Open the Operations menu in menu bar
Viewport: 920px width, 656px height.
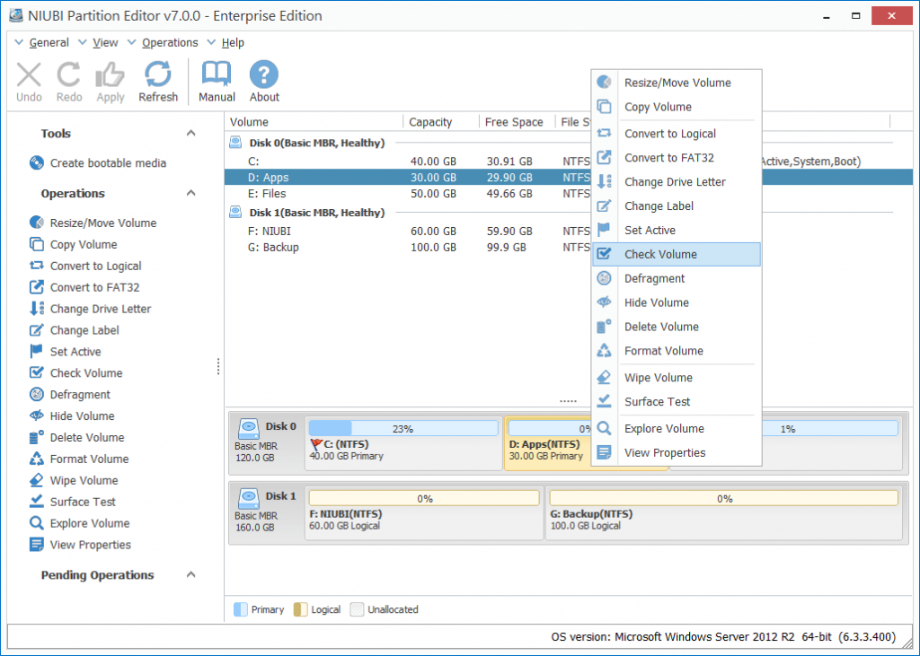pyautogui.click(x=167, y=42)
